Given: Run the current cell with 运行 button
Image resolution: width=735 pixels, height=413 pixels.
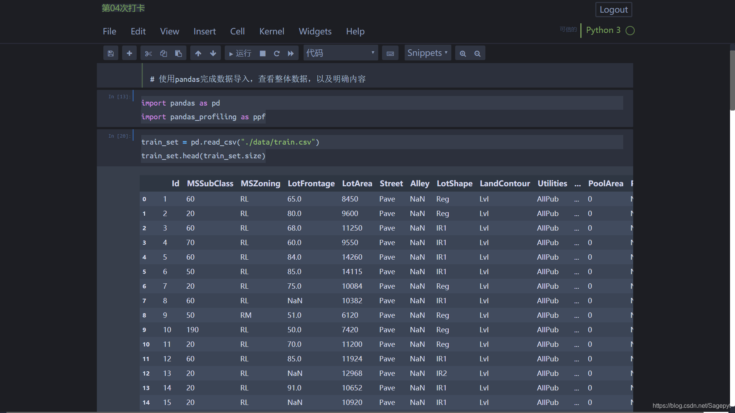Looking at the screenshot, I should [240, 53].
